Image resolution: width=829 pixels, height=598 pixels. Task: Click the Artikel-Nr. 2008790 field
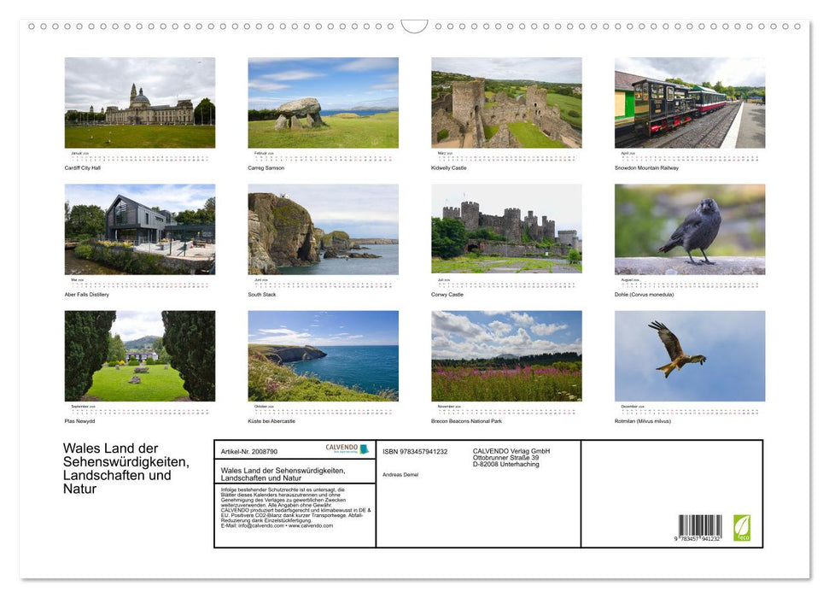click(x=248, y=451)
